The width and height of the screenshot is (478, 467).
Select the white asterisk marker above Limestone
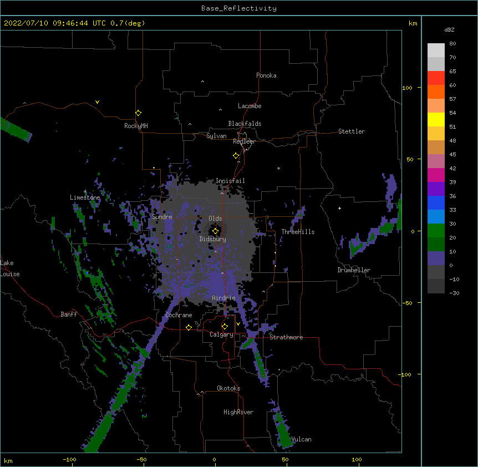(x=85, y=191)
